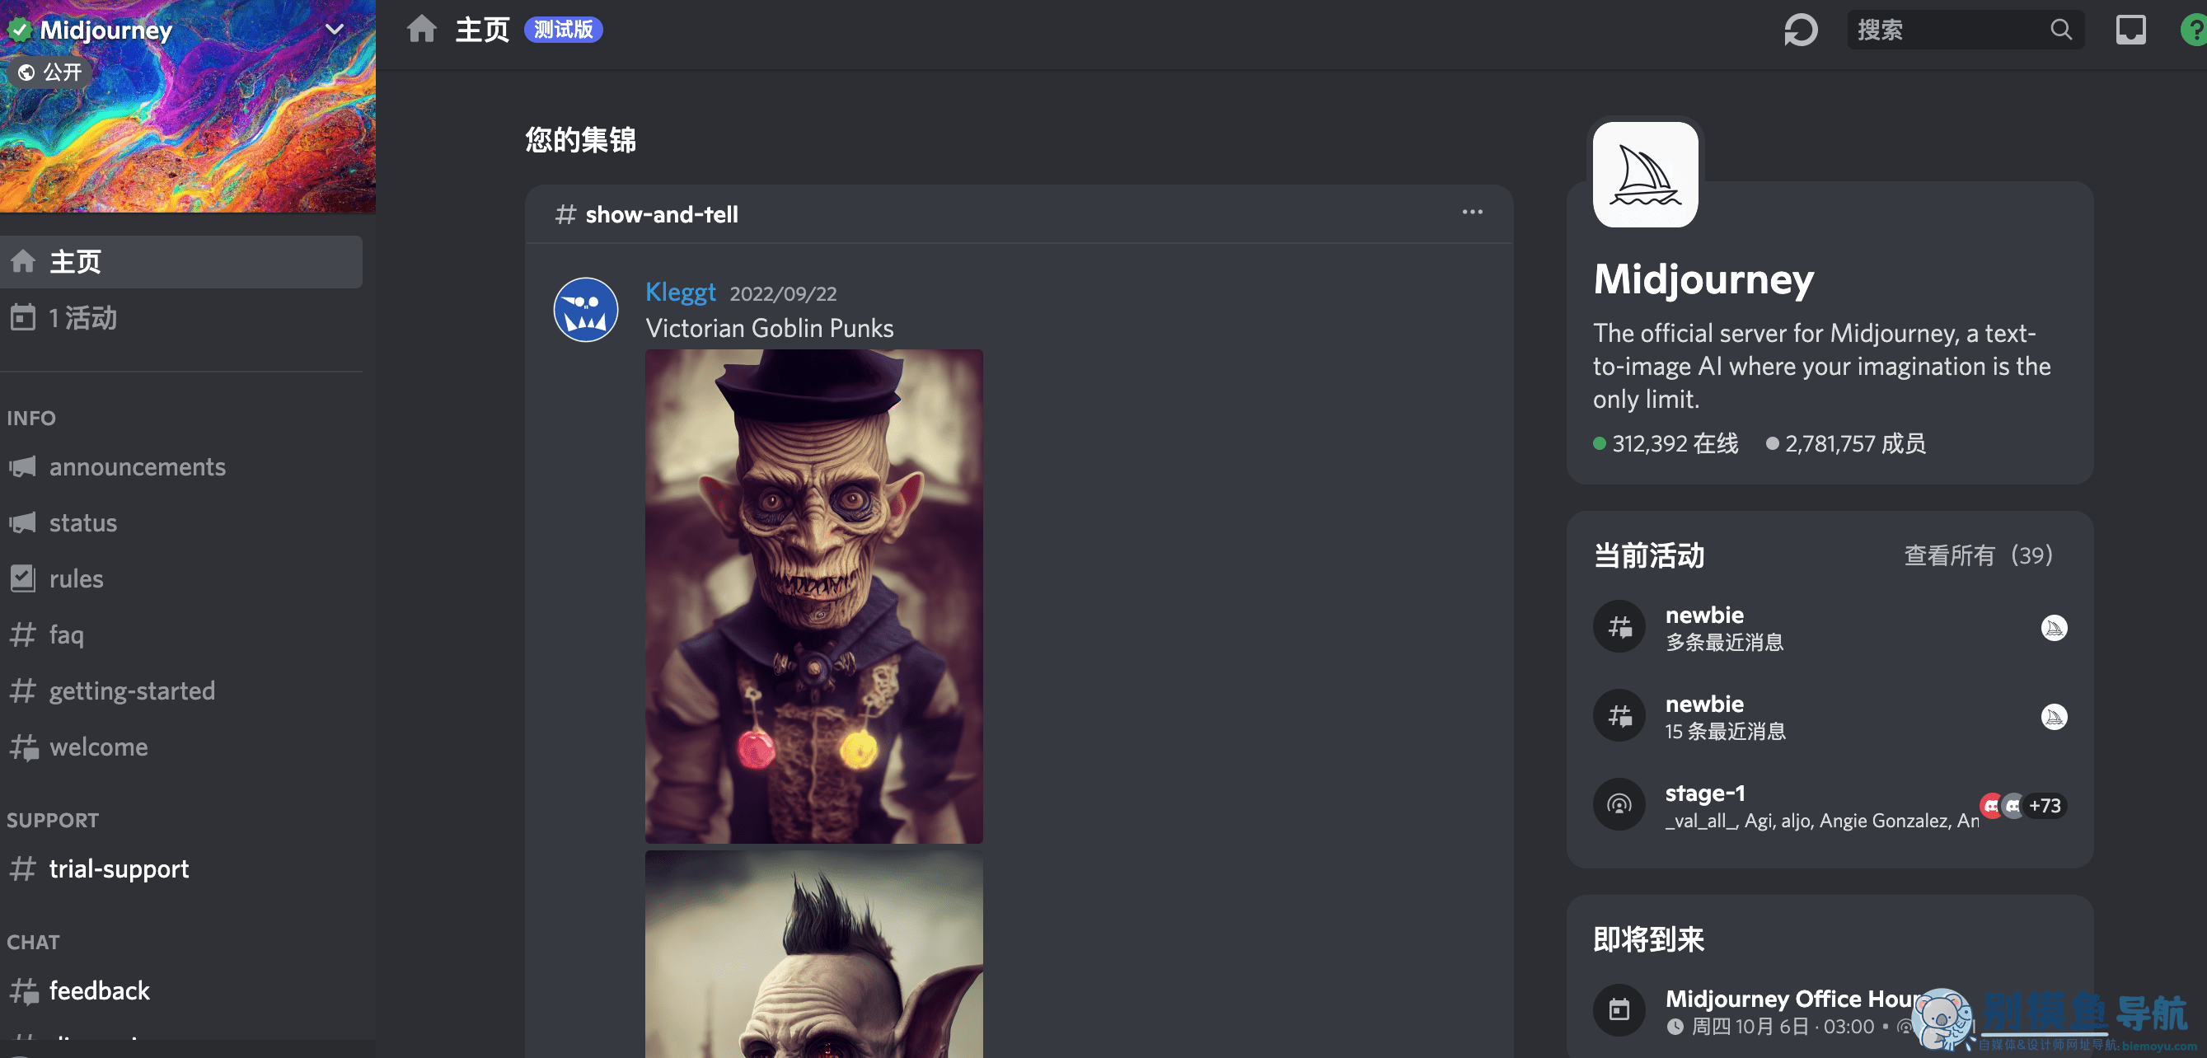Viewport: 2207px width, 1058px height.
Task: Open newbie activity with 15 条最近消息
Action: pos(1830,716)
